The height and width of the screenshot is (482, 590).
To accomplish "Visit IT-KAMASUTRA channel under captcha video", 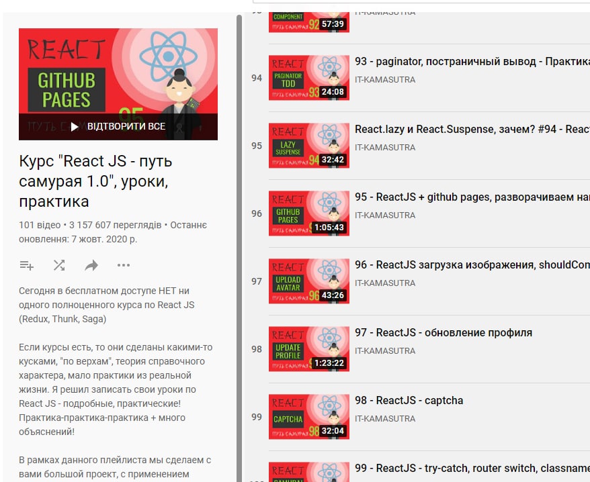I will [x=385, y=419].
